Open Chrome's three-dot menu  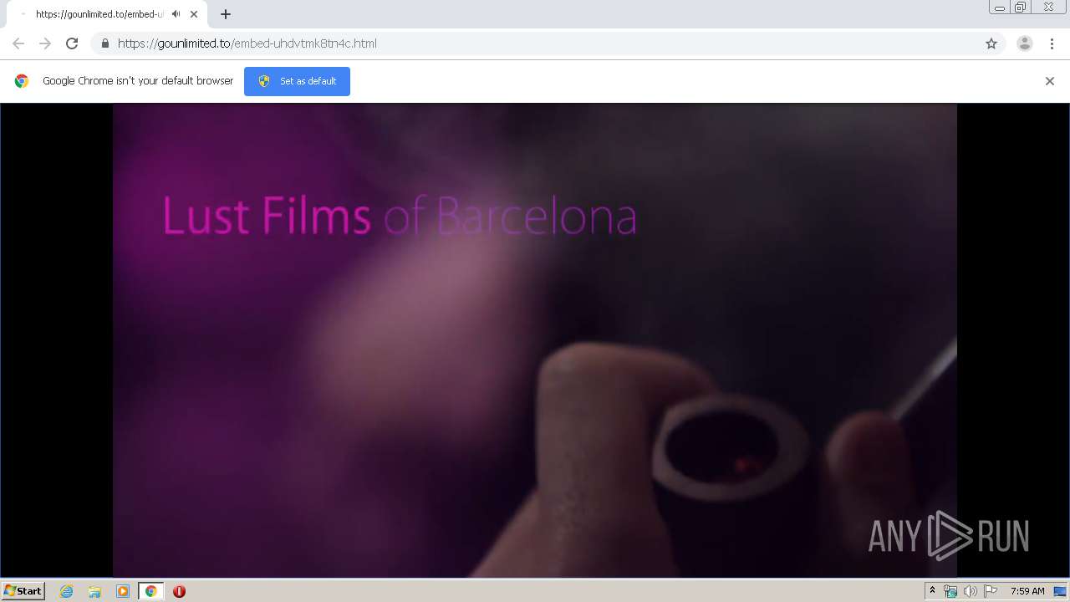pos(1052,43)
